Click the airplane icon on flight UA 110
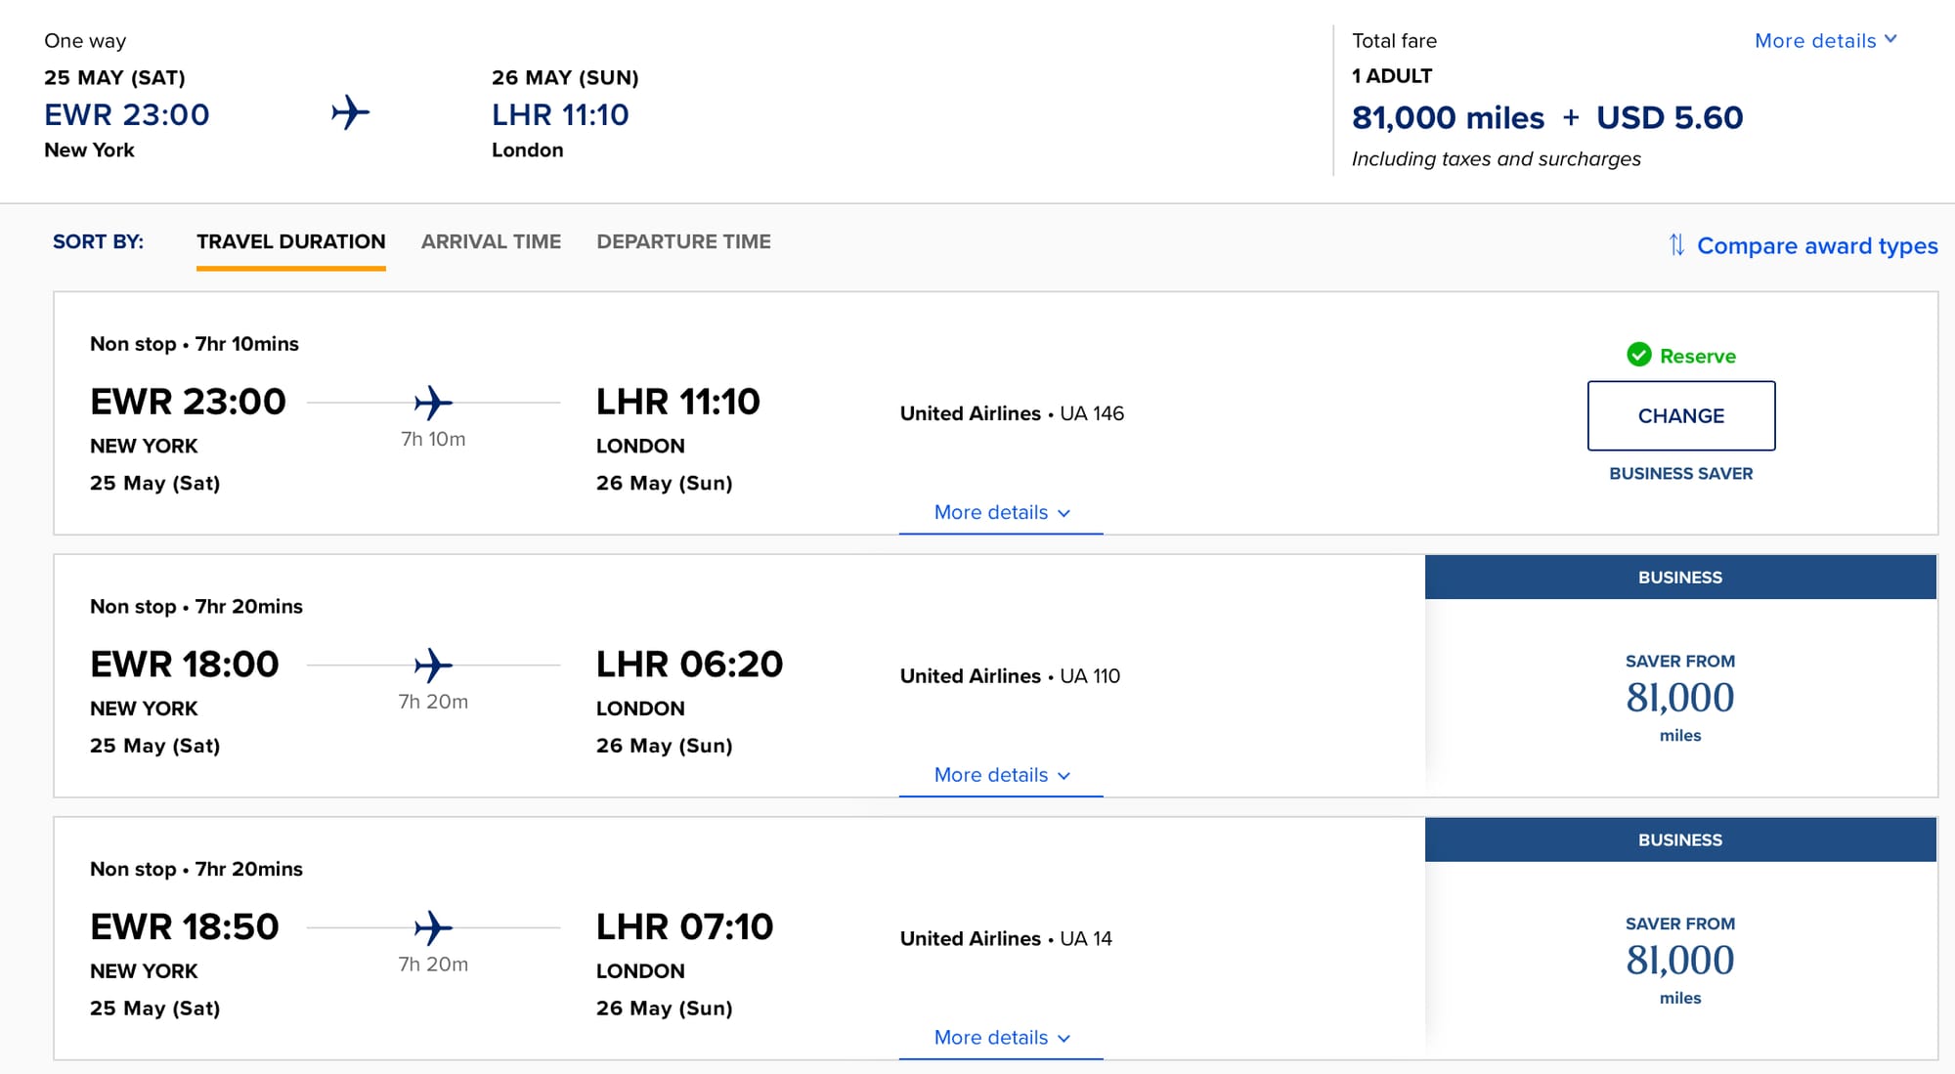Viewport: 1955px width, 1074px height. pyautogui.click(x=433, y=665)
